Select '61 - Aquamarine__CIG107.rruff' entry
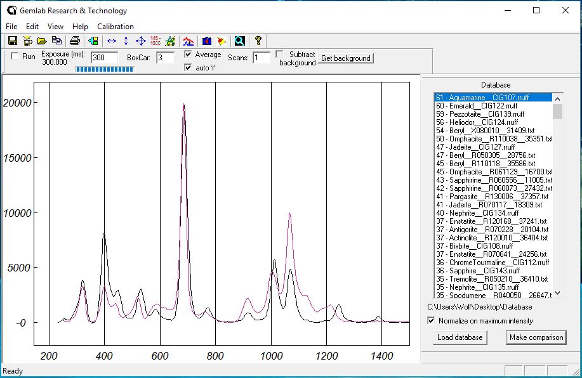The image size is (582, 378). pos(493,98)
